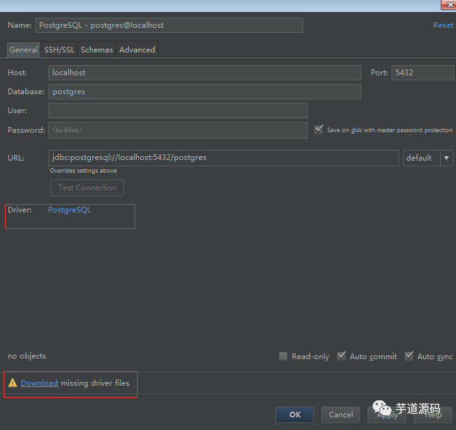The width and height of the screenshot is (456, 430).
Task: Focus the Name input field
Action: click(x=169, y=25)
